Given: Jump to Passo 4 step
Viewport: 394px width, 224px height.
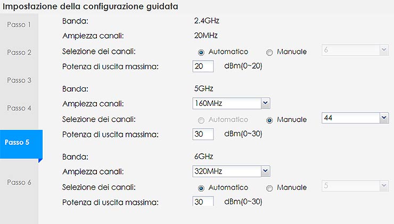Looking at the screenshot, I should pos(19,107).
